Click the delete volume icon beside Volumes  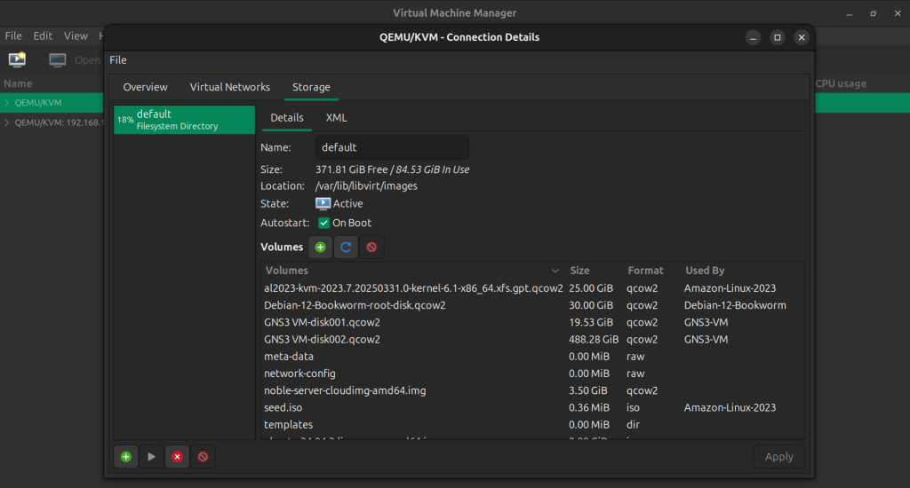371,248
